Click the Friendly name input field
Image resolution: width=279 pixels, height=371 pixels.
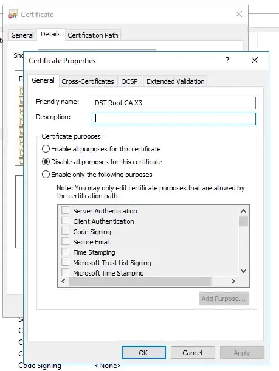tap(174, 103)
